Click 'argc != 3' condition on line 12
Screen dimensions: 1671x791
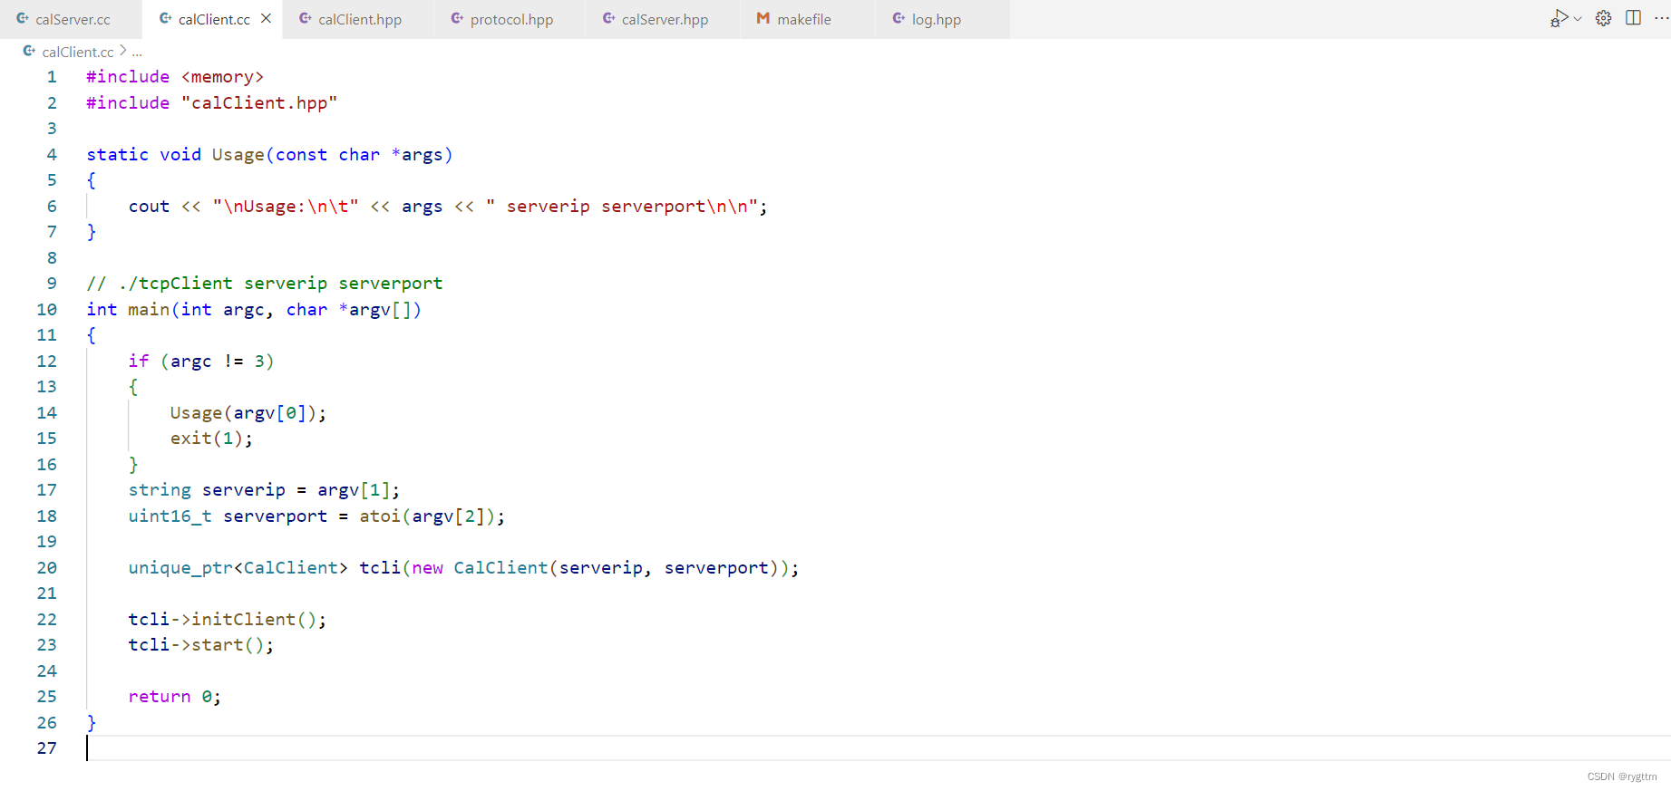[218, 362]
